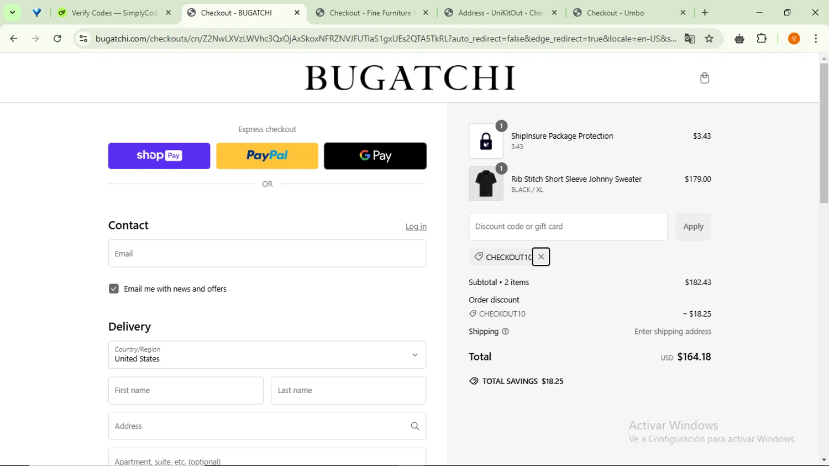Switch to Checkout - Fine Furniture tab

tap(371, 12)
